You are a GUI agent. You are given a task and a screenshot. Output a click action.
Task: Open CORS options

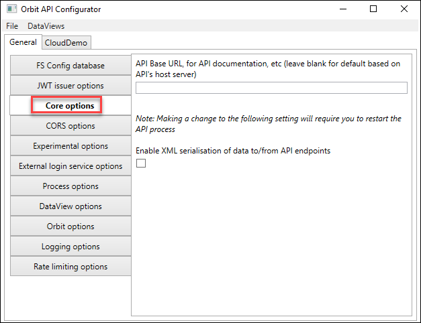[x=71, y=126]
